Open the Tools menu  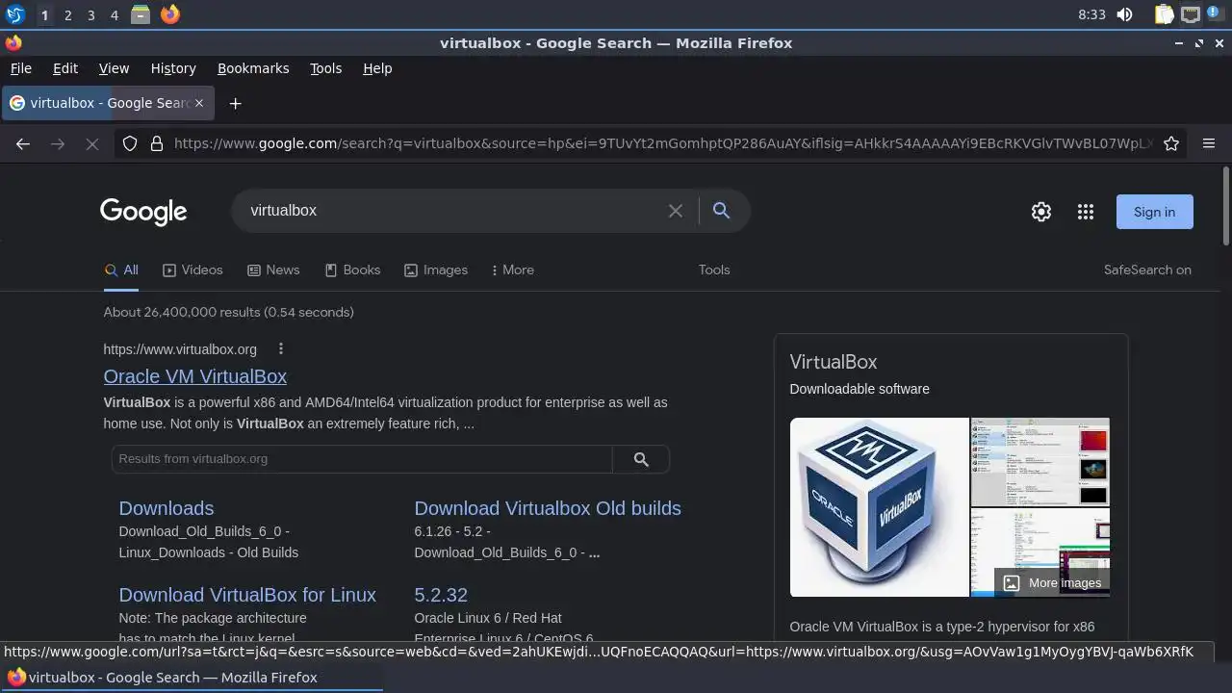point(325,68)
